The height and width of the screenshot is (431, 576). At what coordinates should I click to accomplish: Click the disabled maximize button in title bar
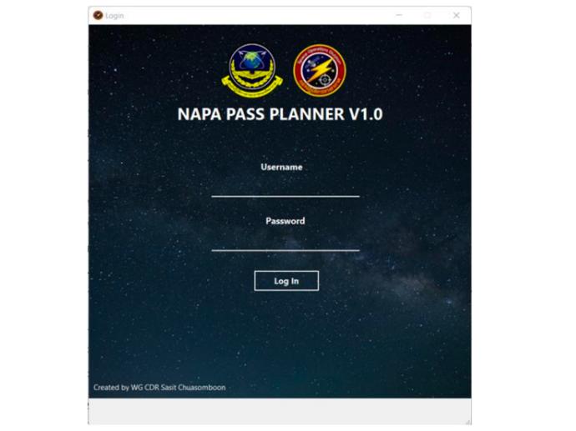tap(427, 15)
